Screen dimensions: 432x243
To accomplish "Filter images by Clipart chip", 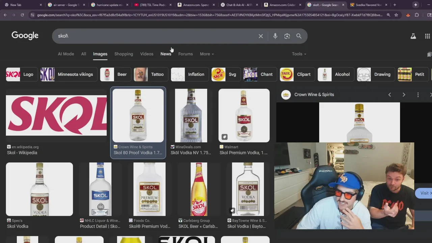I will [x=297, y=74].
